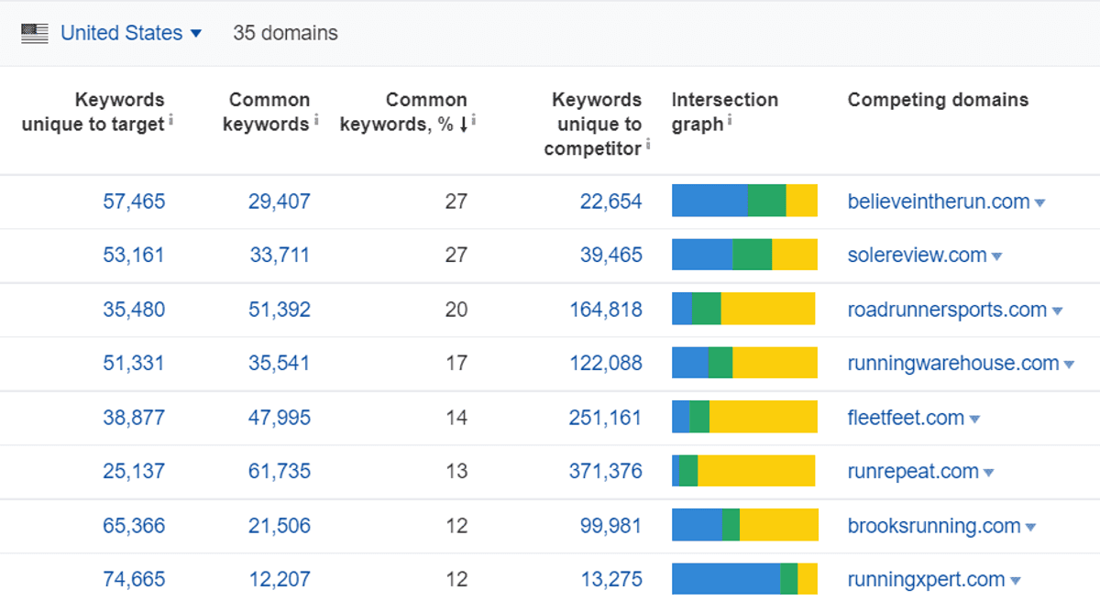Open runrepeat.com domain link
Screen dimensions: 1100x601
tap(913, 472)
